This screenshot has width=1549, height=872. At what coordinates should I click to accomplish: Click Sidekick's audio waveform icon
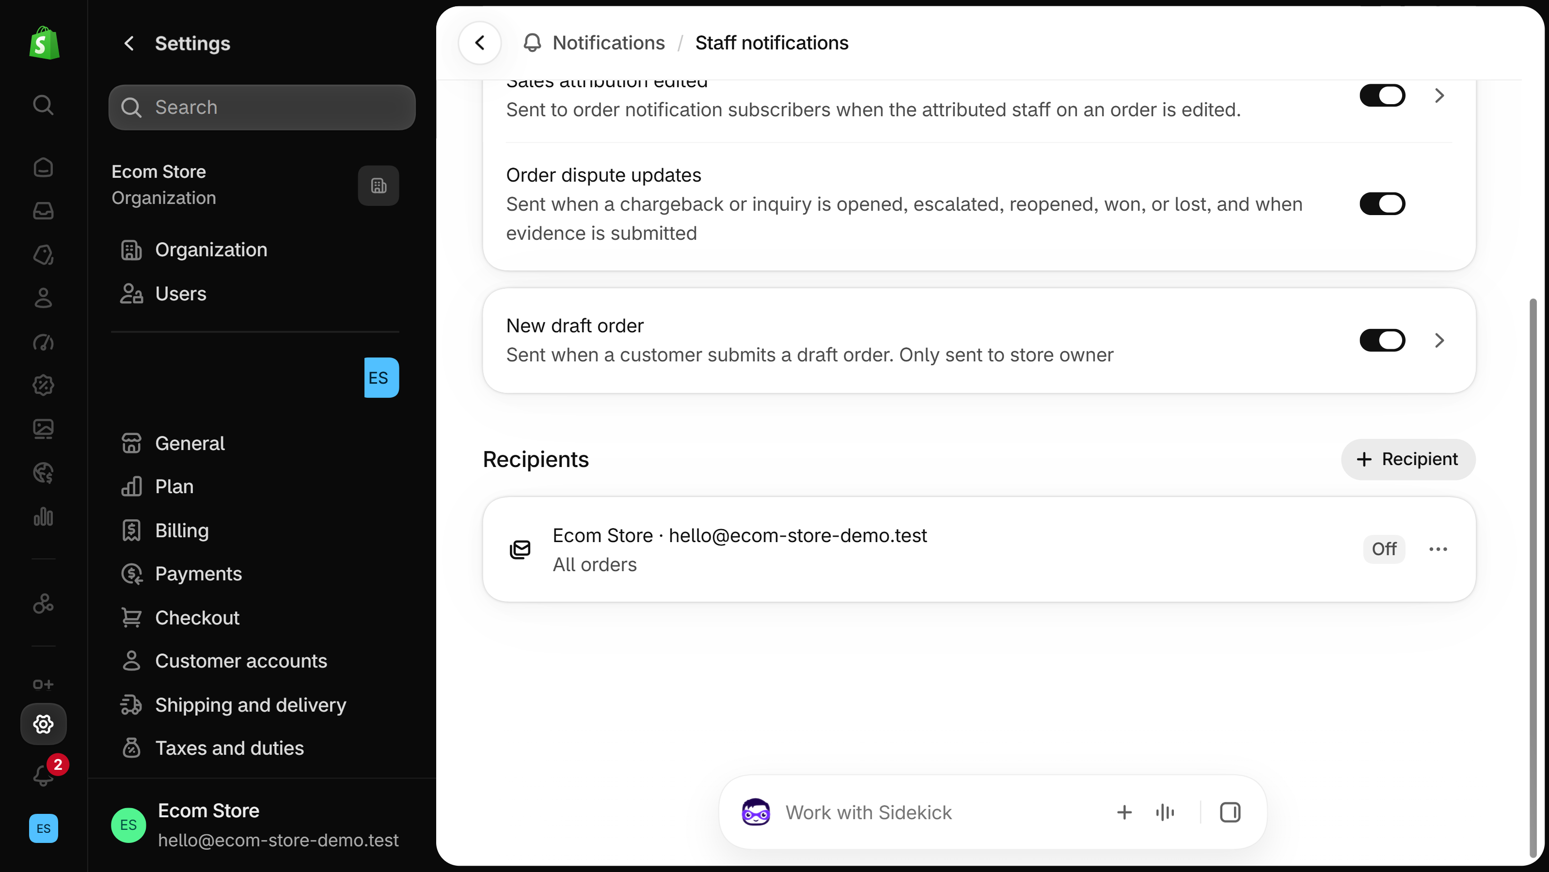click(1165, 812)
